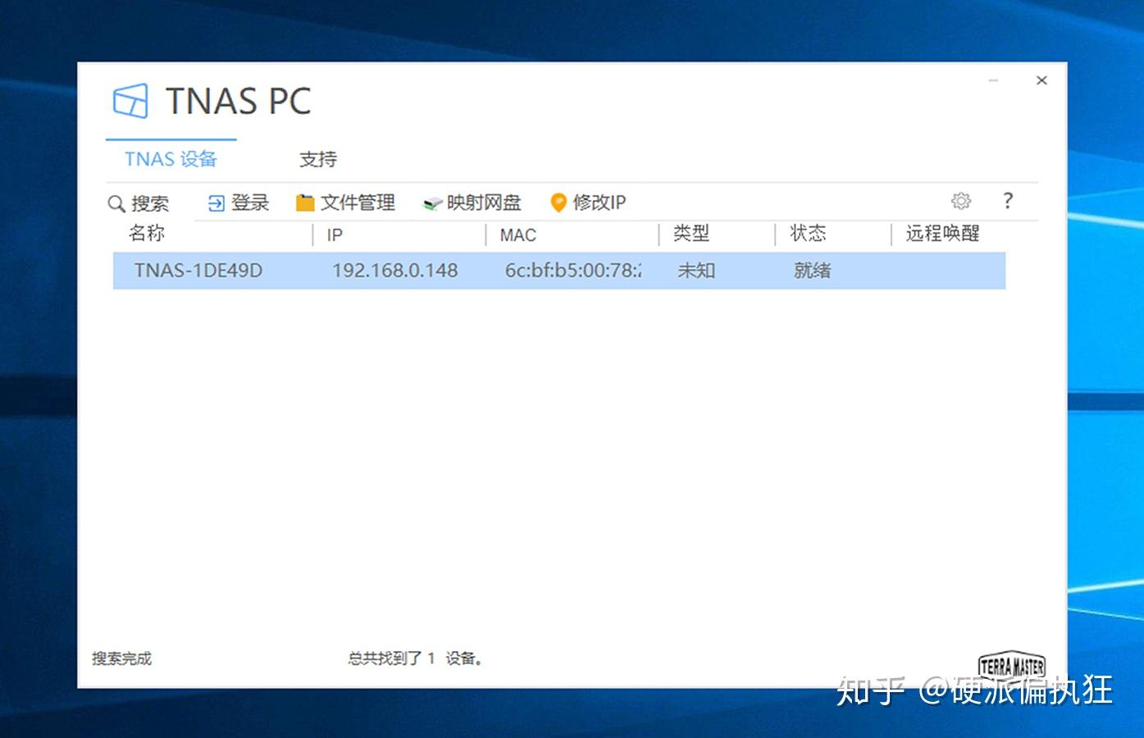Open file management via folder icon
The width and height of the screenshot is (1144, 738).
point(305,203)
